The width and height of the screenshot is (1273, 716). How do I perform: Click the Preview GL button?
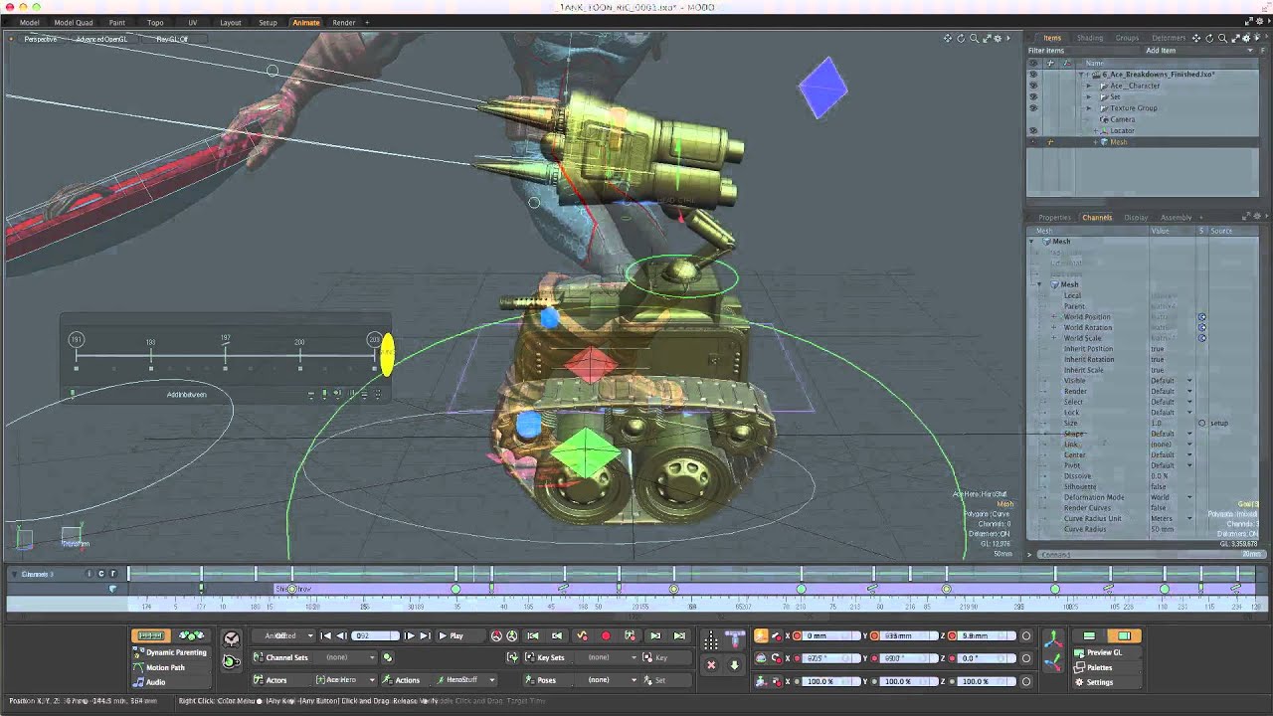(1105, 652)
